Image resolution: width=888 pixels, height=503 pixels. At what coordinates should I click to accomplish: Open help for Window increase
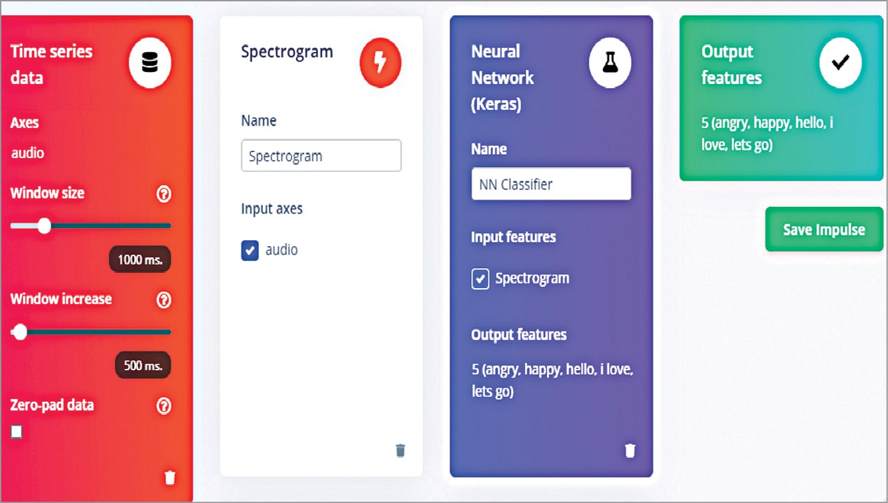coord(163,300)
